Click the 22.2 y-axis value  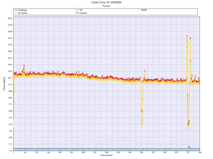(10, 137)
